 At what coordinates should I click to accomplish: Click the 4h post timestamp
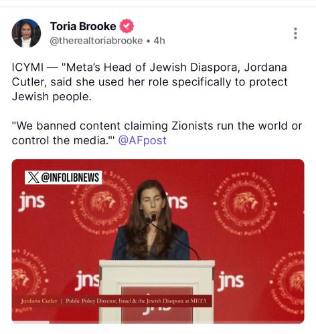point(159,41)
